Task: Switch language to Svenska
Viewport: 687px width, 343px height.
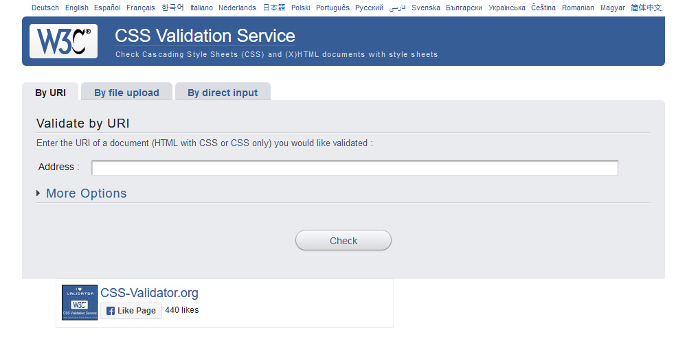Action: pos(426,8)
